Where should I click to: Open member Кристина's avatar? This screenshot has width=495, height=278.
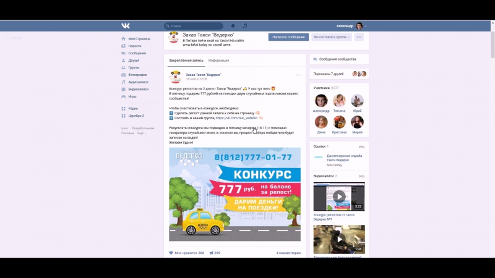(339, 122)
